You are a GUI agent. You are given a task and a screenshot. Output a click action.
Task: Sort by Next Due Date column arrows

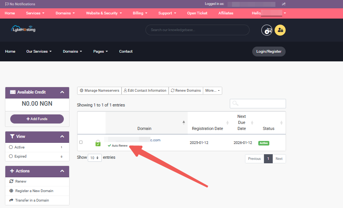(252, 123)
